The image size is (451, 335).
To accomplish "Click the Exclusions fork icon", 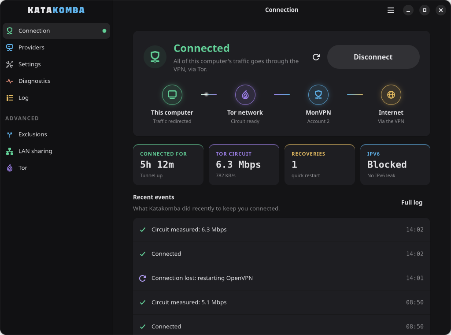I will 10,134.
